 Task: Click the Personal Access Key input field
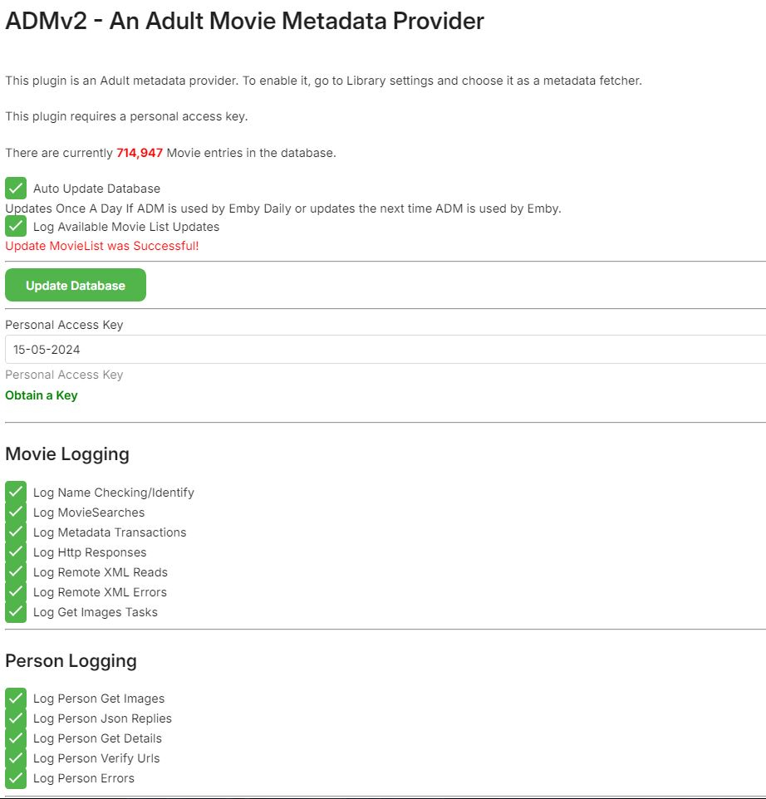point(382,350)
